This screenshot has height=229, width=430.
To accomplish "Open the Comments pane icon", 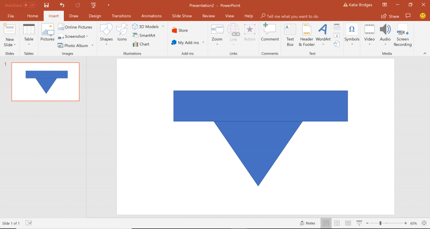I will (x=408, y=16).
